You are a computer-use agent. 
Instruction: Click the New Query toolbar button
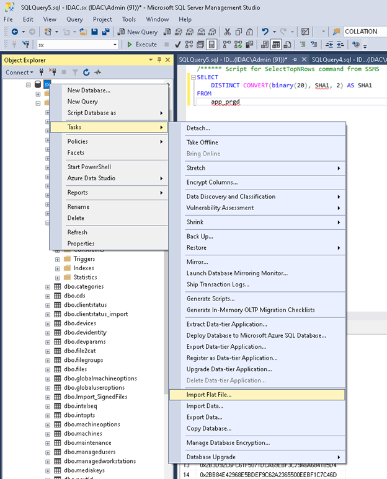pyautogui.click(x=137, y=32)
